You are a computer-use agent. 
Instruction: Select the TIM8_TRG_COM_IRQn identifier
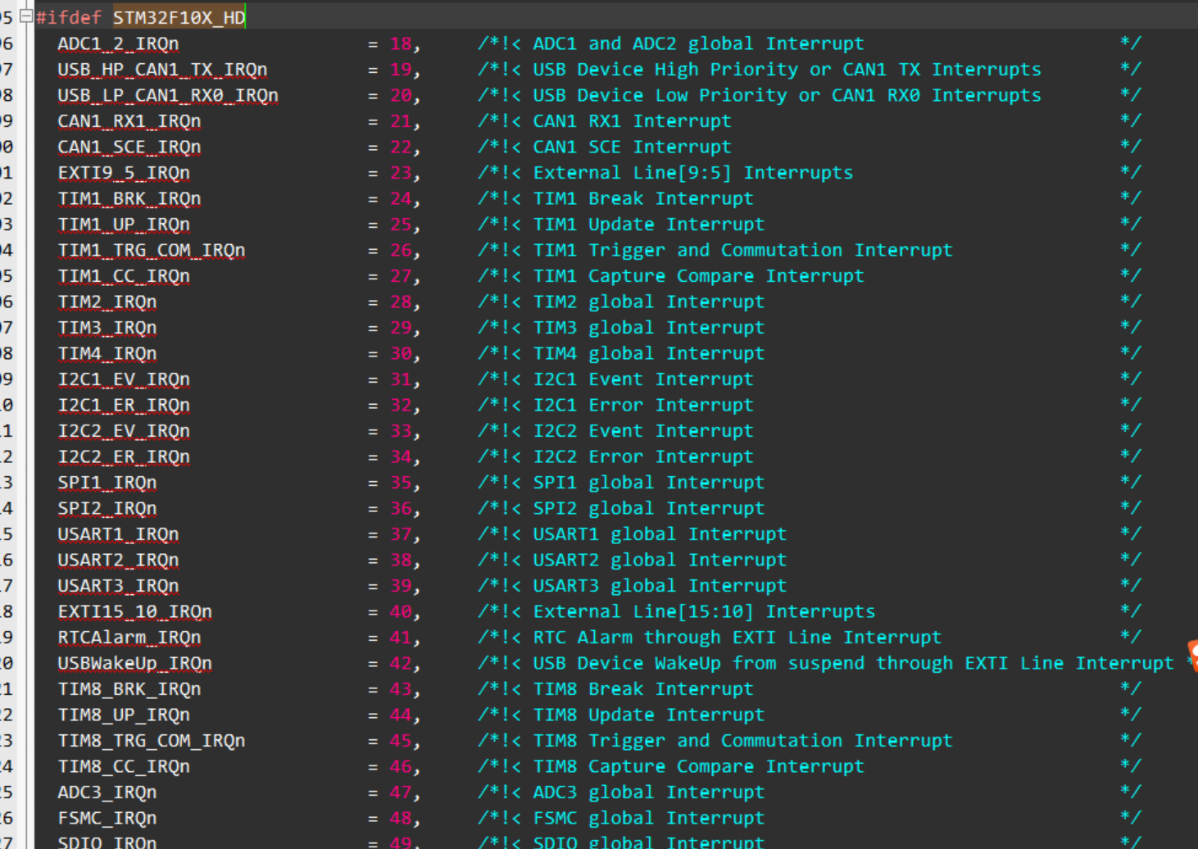(152, 740)
